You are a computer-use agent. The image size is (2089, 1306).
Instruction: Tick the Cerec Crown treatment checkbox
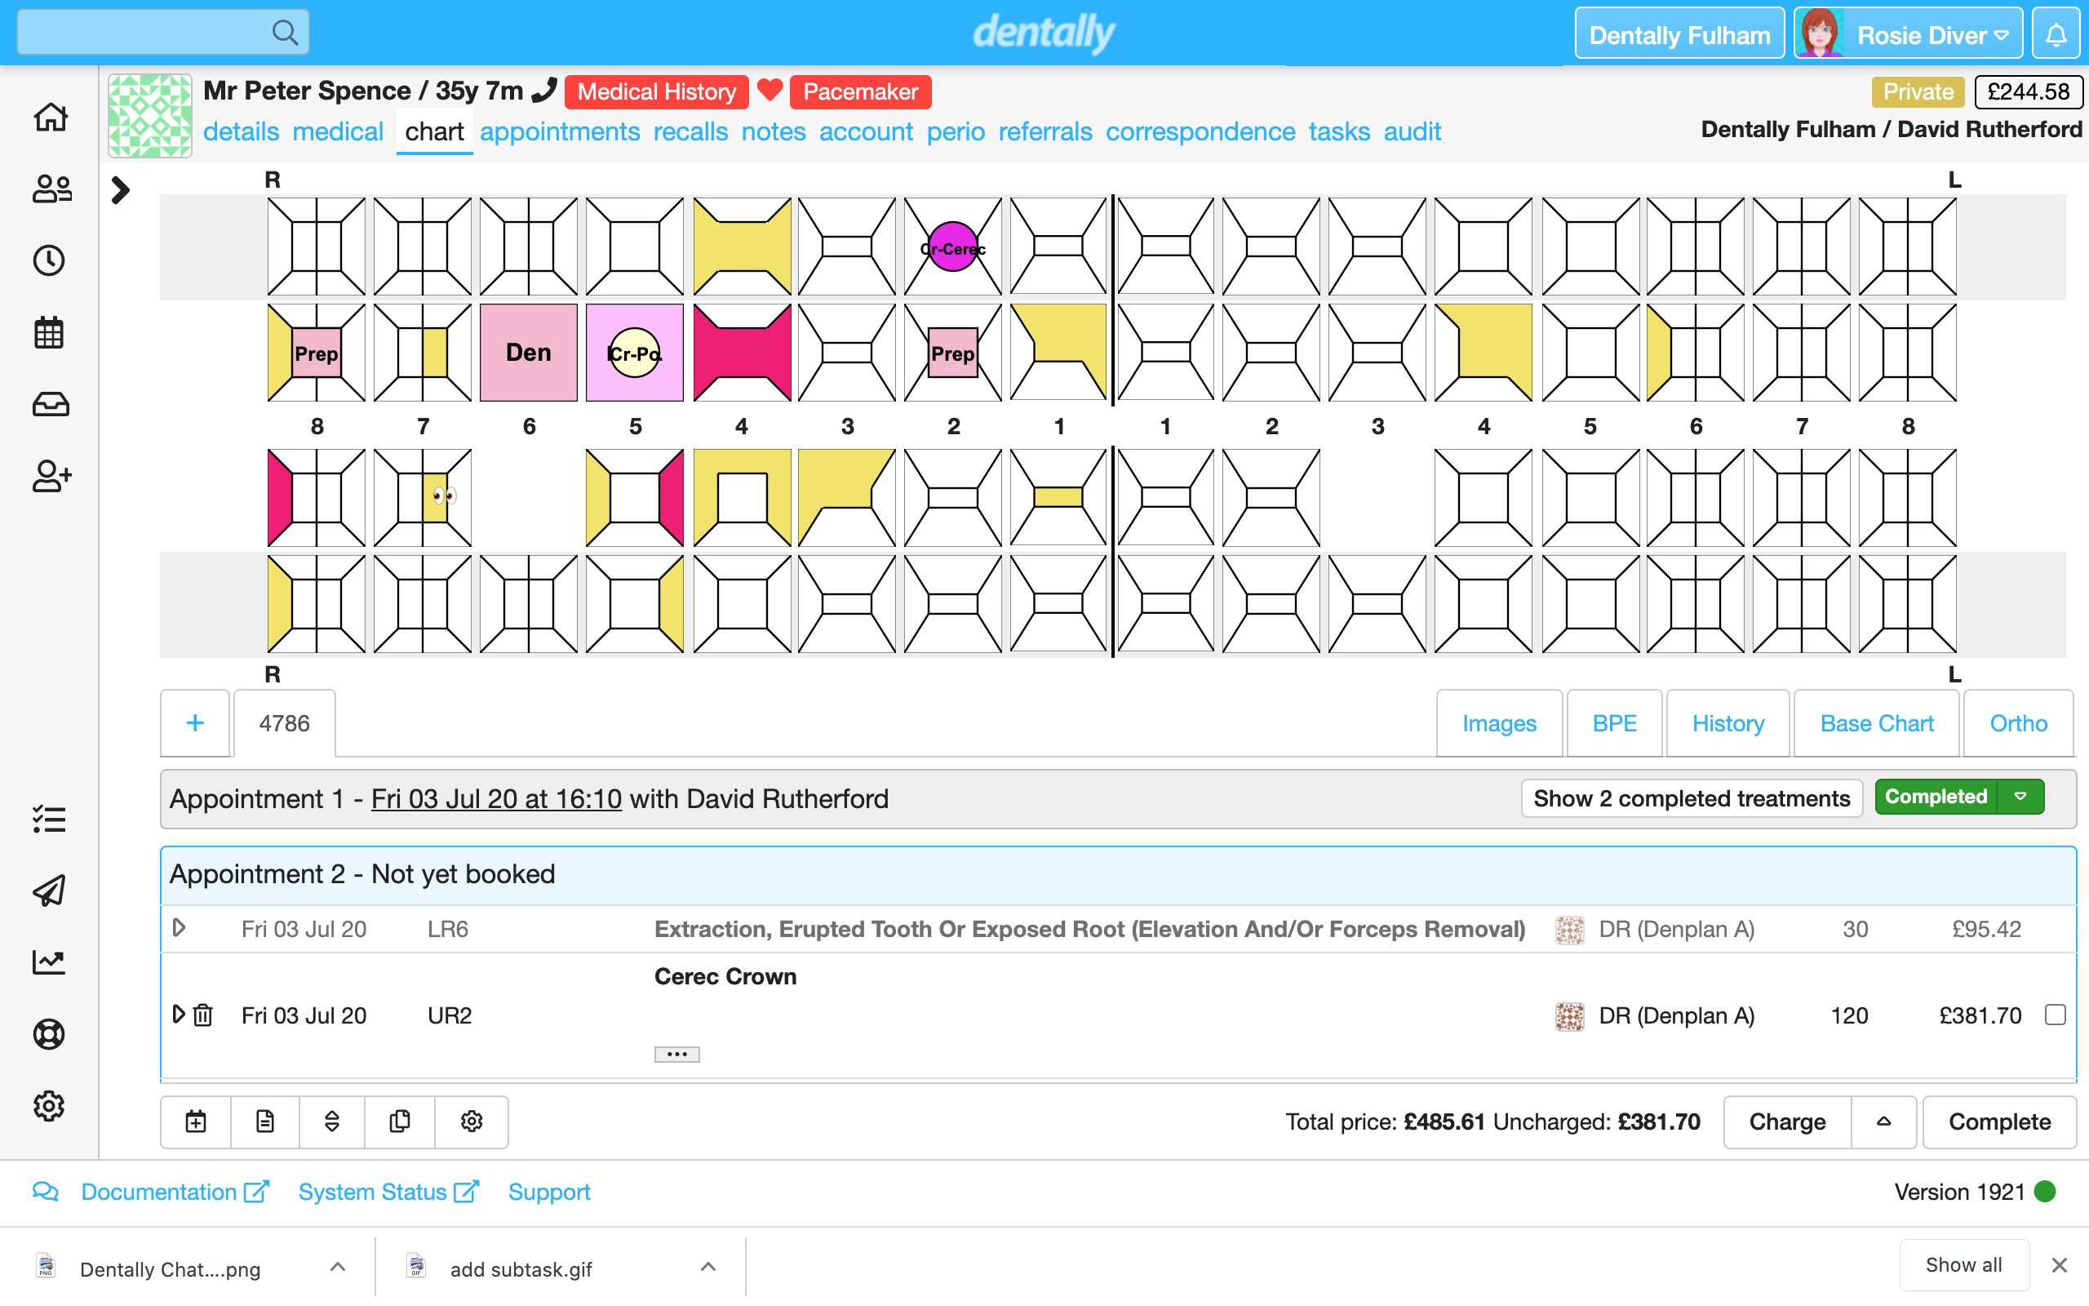click(2055, 1015)
